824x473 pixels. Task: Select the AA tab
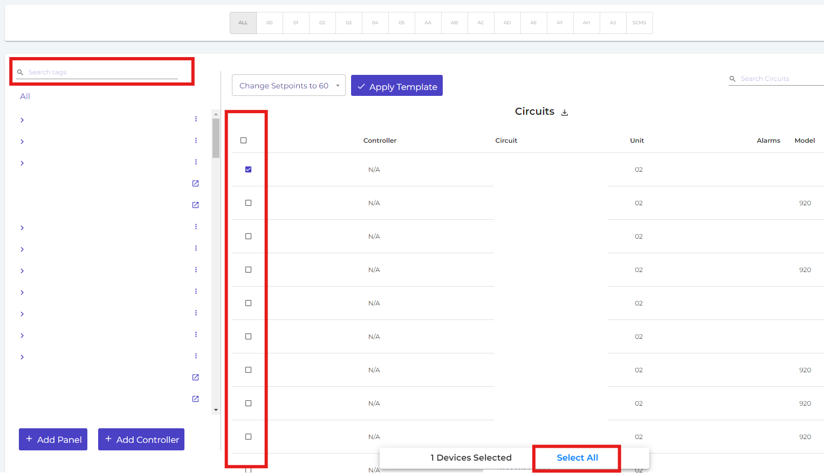coord(428,23)
